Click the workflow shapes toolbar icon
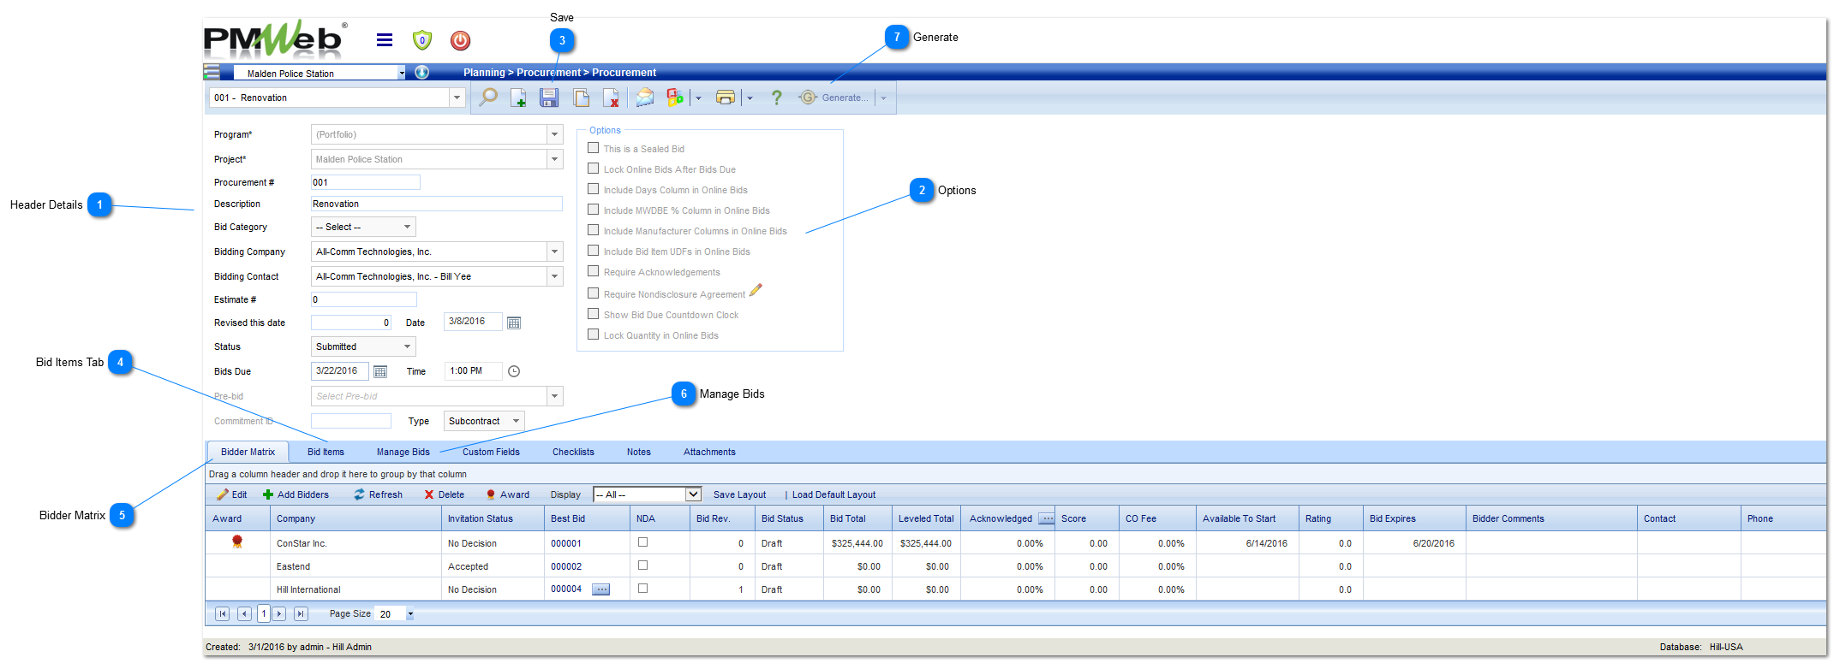 click(x=675, y=98)
